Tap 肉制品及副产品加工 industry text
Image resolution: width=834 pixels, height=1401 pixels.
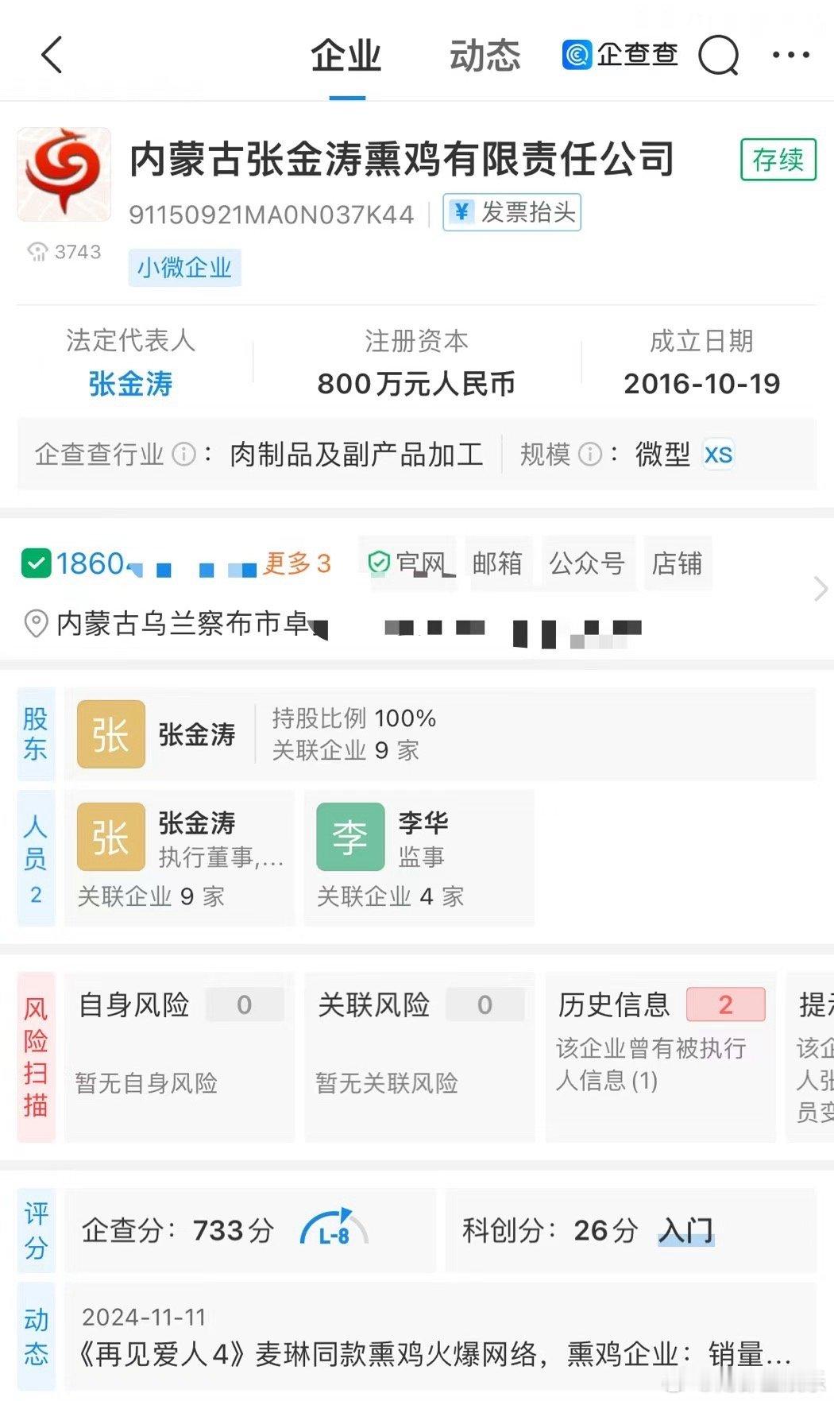[357, 455]
